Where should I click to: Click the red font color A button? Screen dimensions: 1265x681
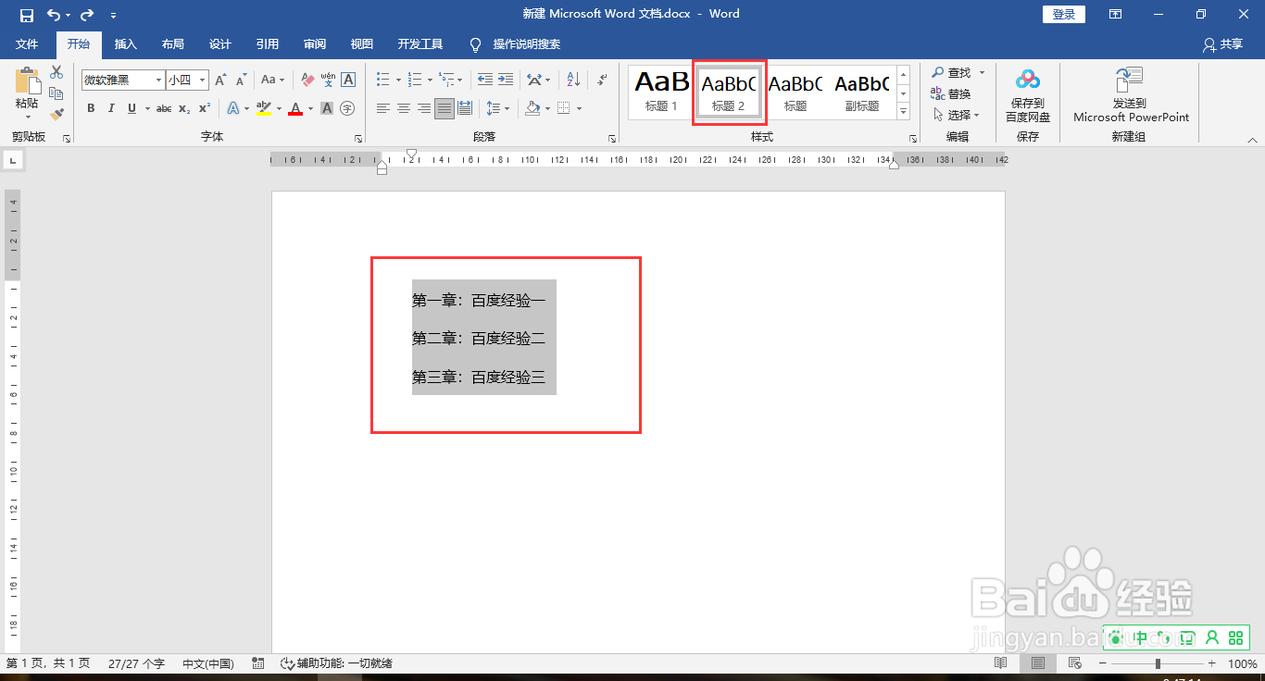pos(295,108)
